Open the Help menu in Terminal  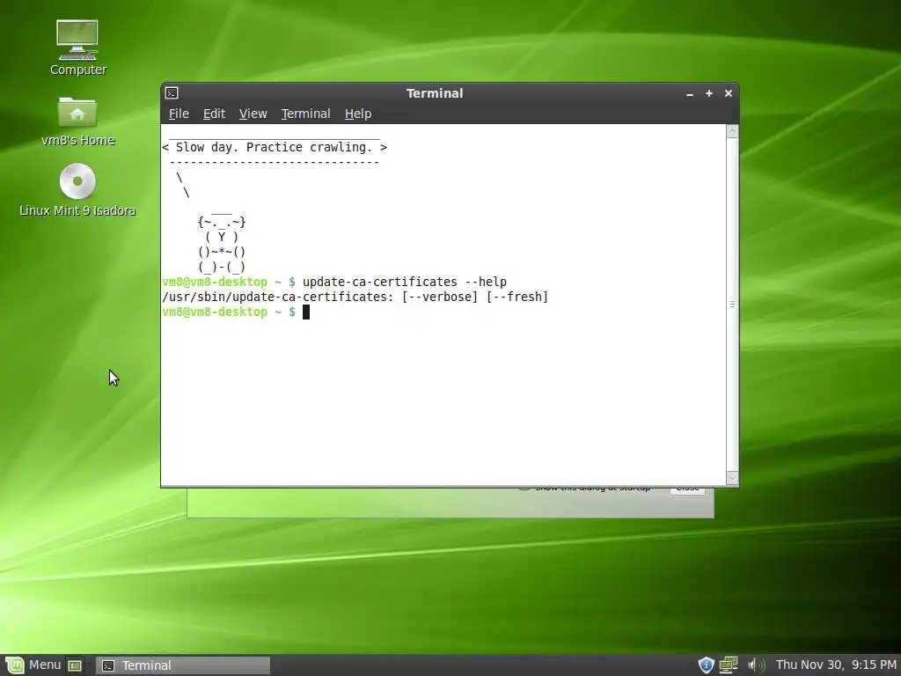(x=358, y=114)
